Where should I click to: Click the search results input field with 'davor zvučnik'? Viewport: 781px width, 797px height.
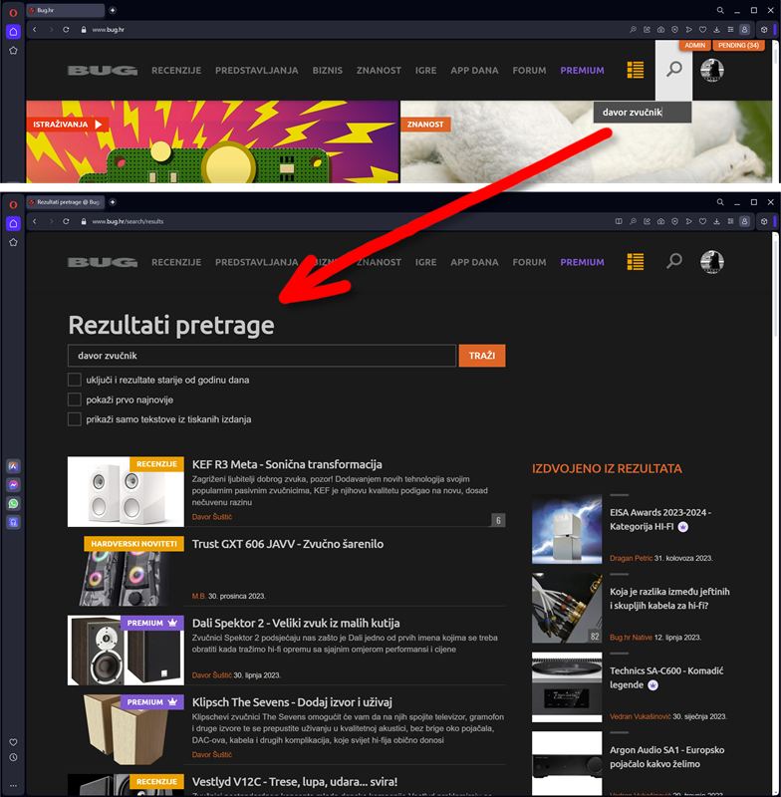pyautogui.click(x=262, y=356)
